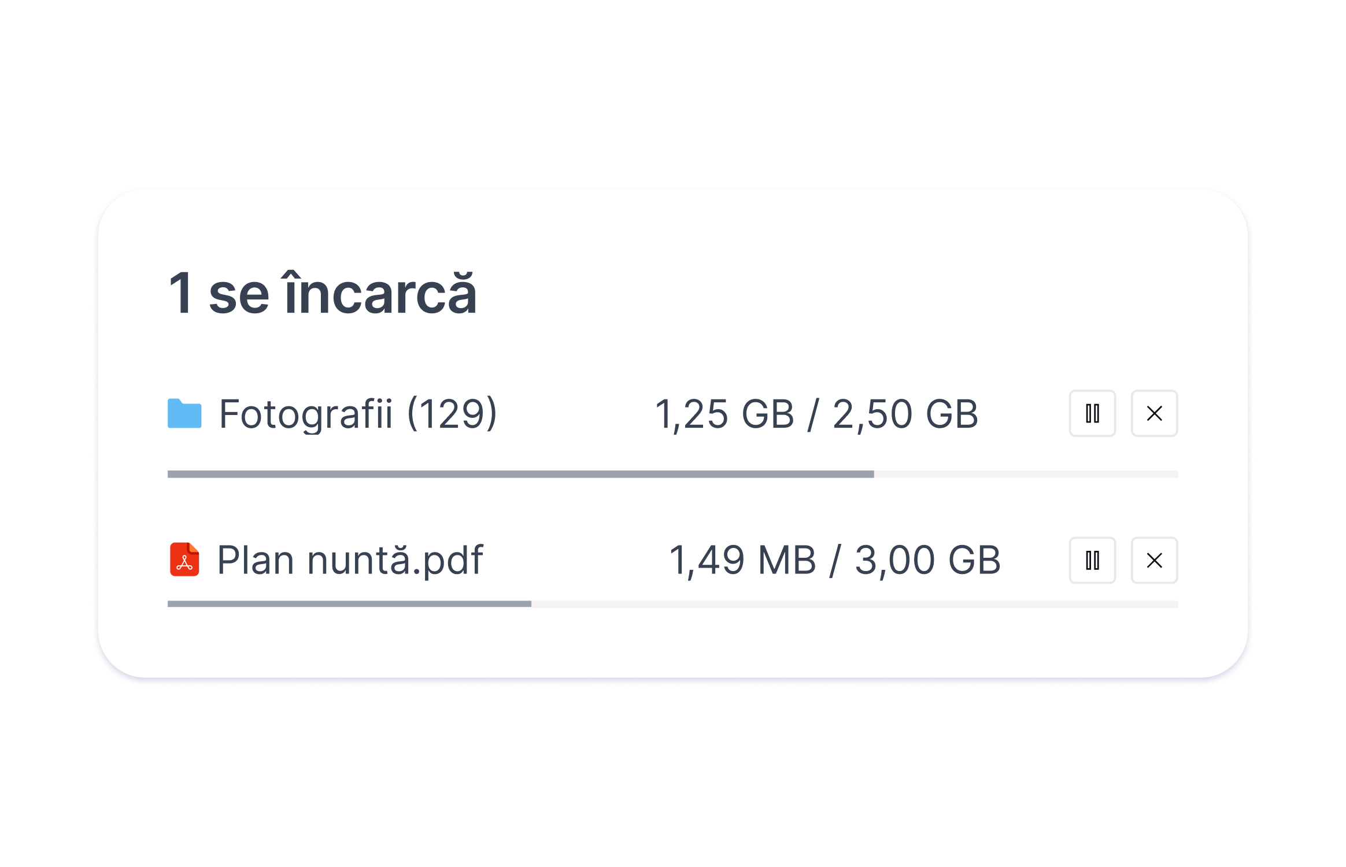Image resolution: width=1346 pixels, height=867 pixels.
Task: Click the 1,49 MB uploaded amount
Action: click(x=742, y=561)
